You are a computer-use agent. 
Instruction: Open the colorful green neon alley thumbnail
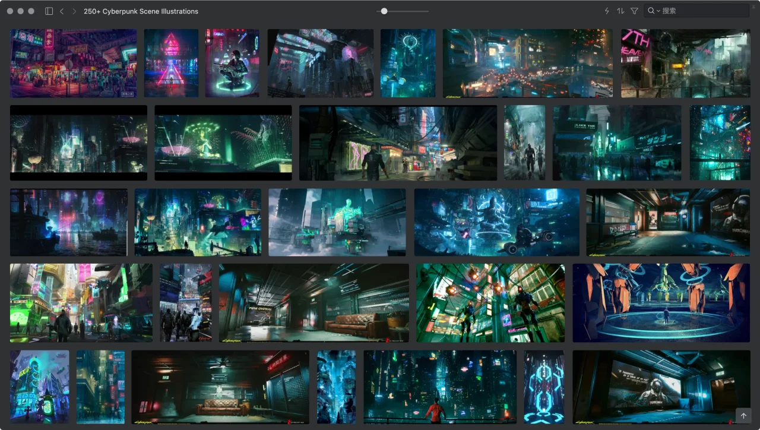click(x=81, y=303)
